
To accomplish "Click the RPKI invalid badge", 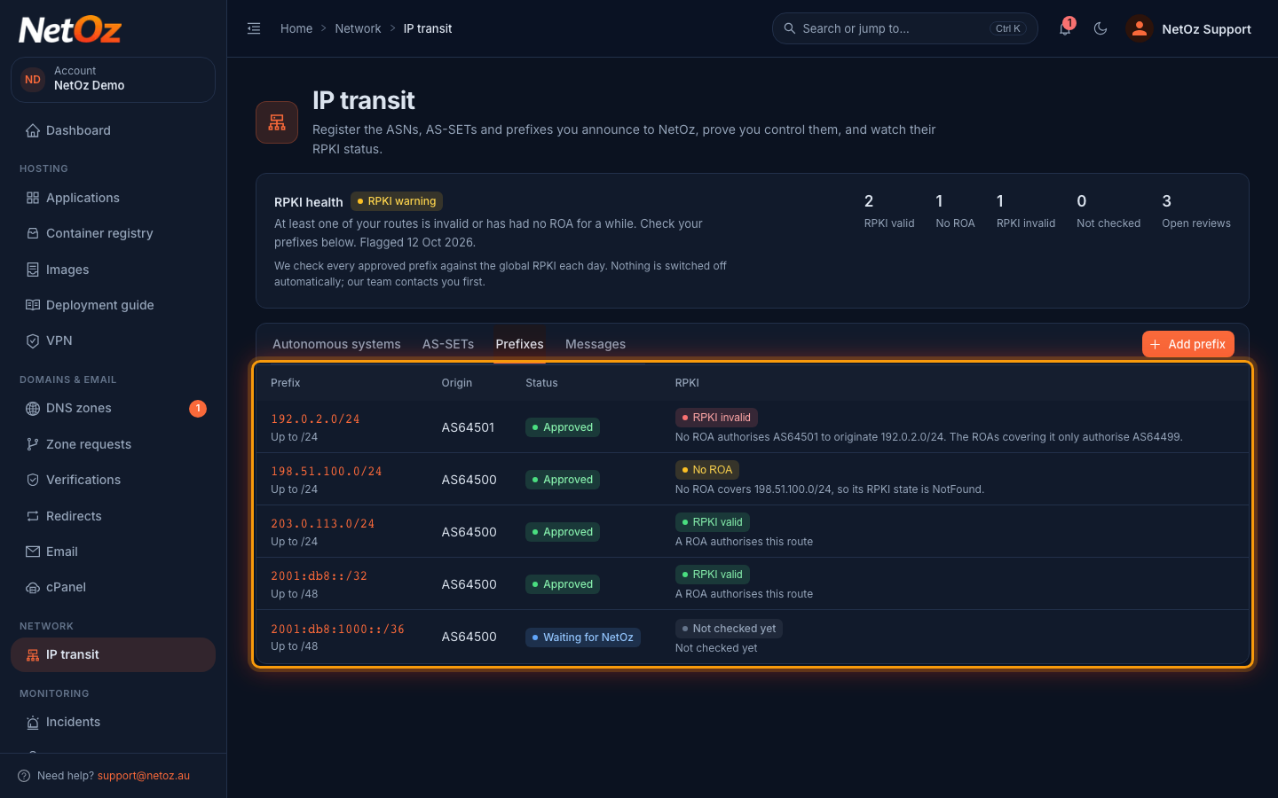I will point(716,418).
